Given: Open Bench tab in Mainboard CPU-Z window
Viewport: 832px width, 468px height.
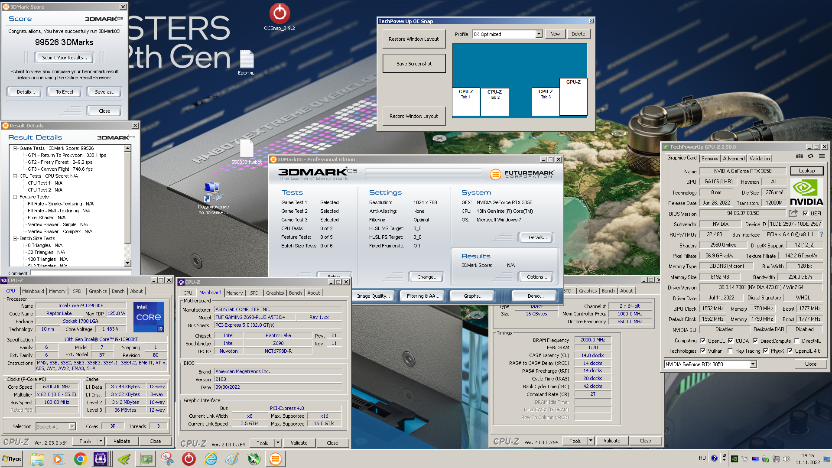Looking at the screenshot, I should tap(296, 293).
